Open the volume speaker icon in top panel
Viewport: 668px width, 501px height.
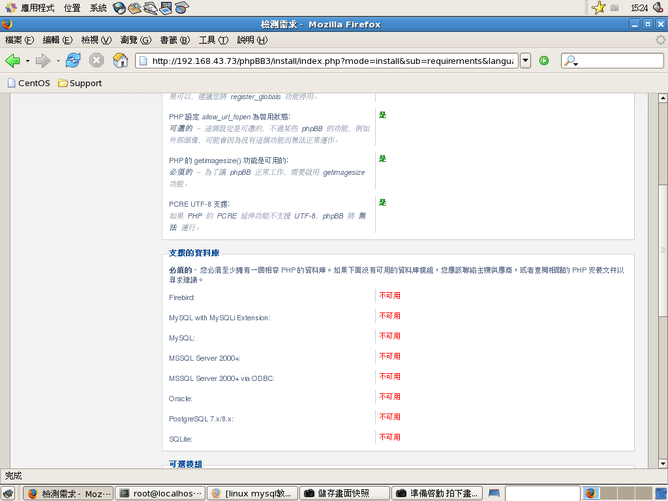pyautogui.click(x=658, y=8)
